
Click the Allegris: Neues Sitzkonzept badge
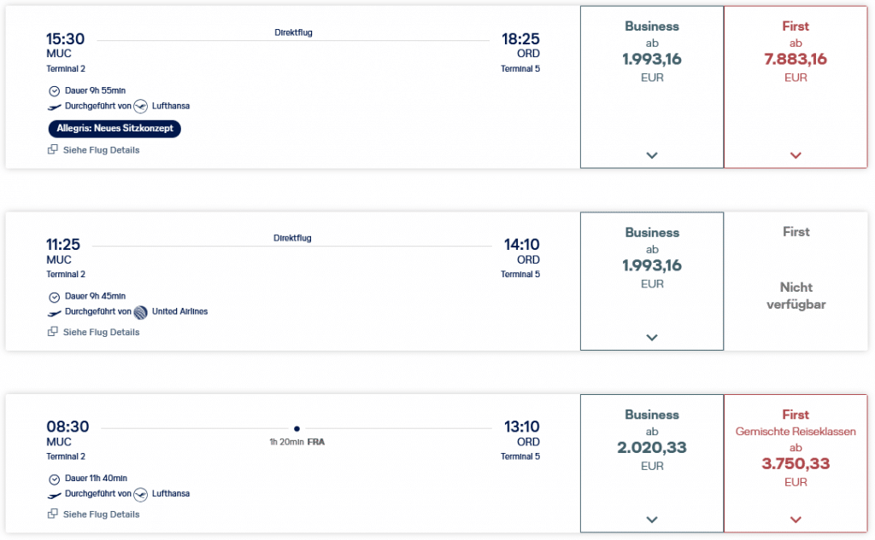tap(115, 129)
